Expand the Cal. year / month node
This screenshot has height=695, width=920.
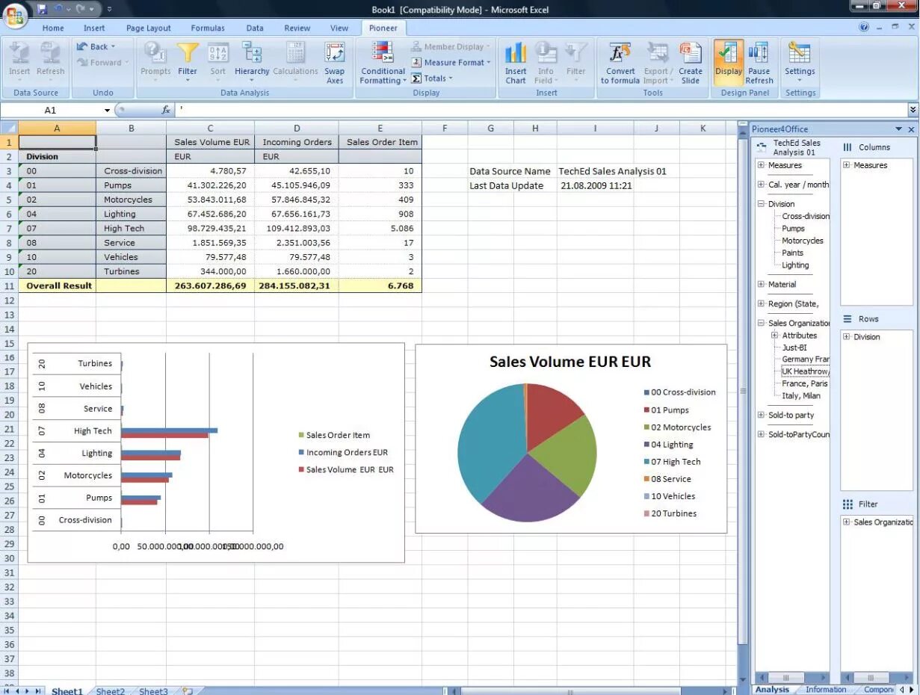(x=761, y=185)
